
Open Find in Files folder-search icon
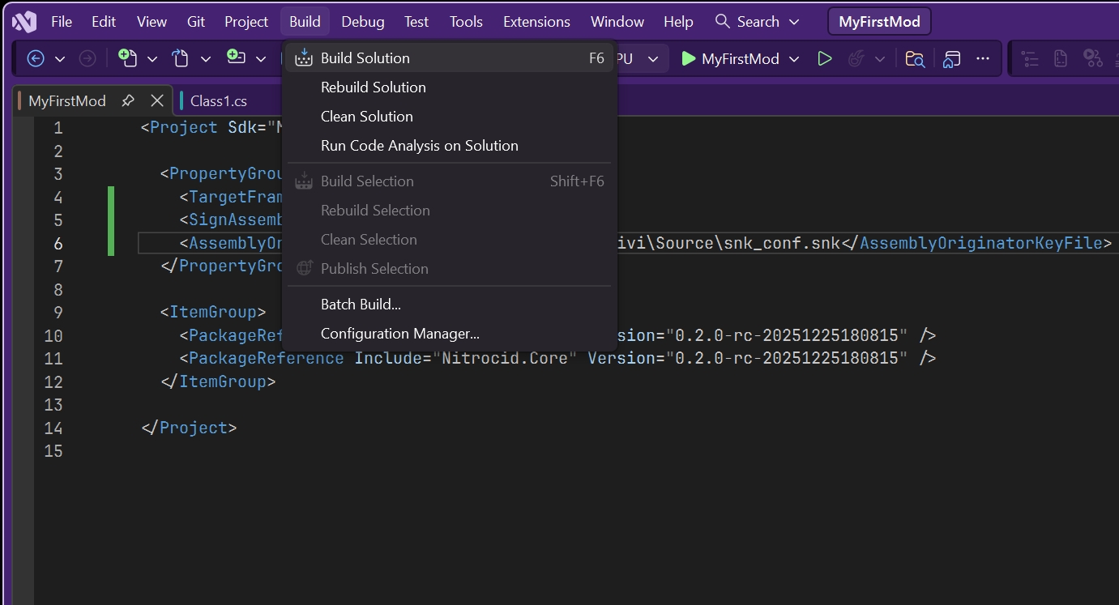[915, 58]
